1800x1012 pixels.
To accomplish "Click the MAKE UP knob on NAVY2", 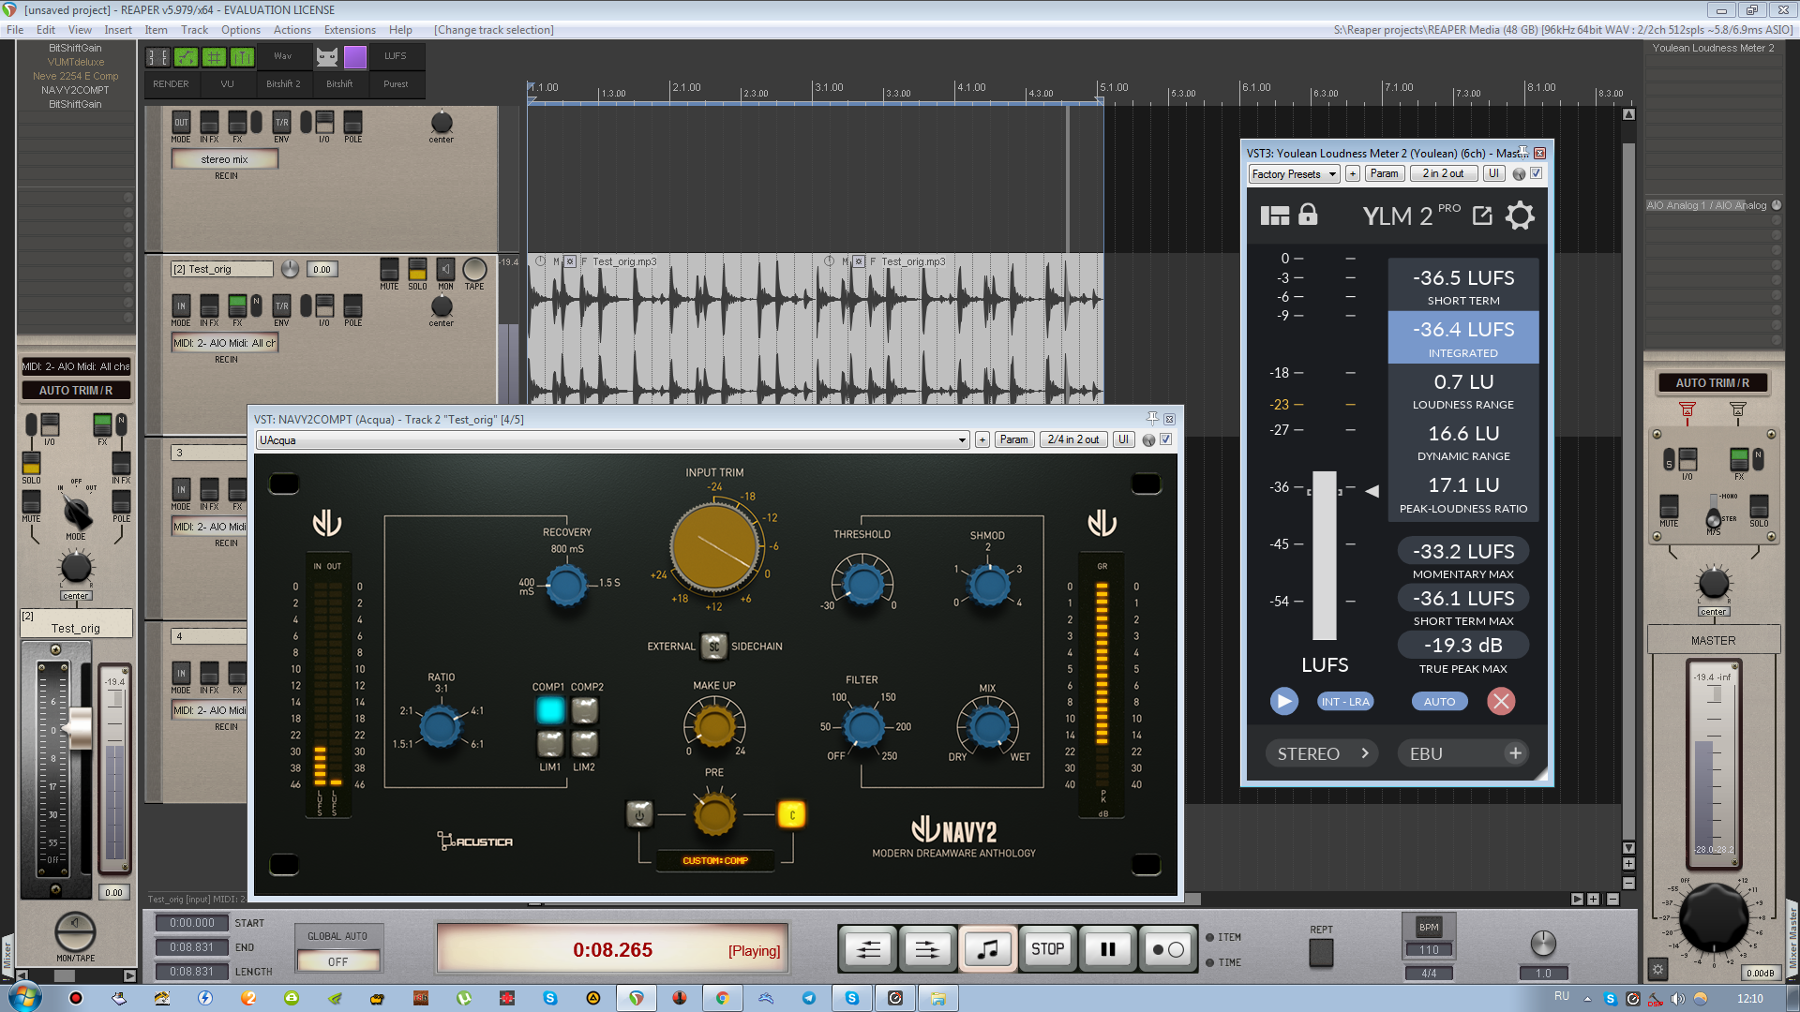I will click(714, 726).
